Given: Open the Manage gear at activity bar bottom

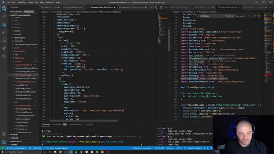Looking at the screenshot, I should (x=4, y=142).
